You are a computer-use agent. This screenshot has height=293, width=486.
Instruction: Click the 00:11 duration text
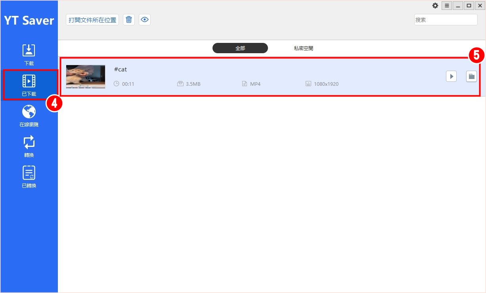(x=128, y=84)
